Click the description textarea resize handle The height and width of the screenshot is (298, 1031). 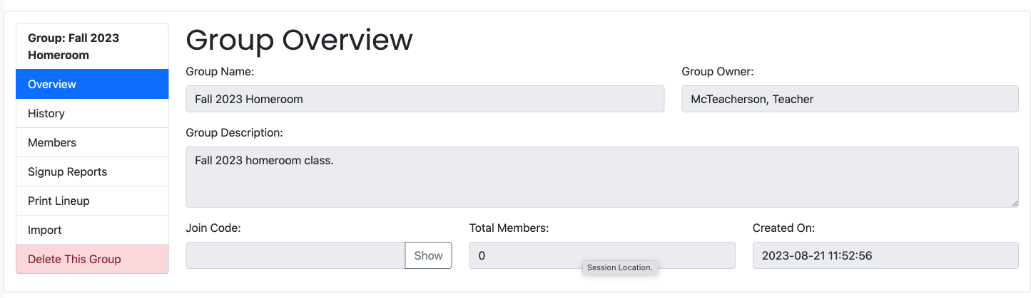[x=1013, y=203]
